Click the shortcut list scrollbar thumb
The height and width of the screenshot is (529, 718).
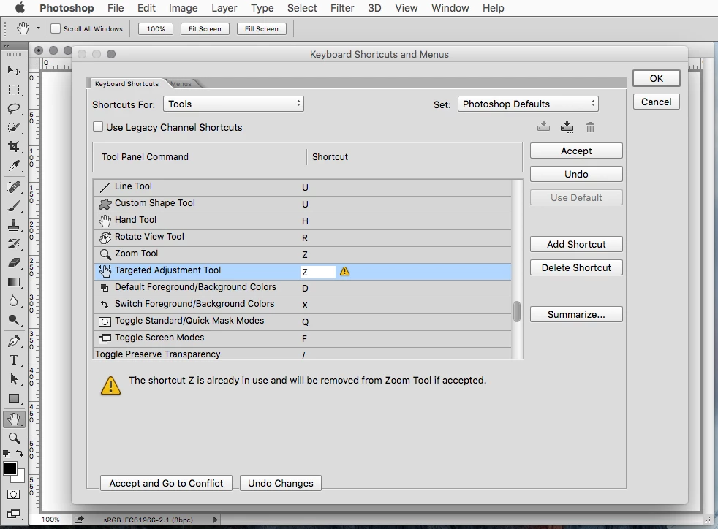517,312
